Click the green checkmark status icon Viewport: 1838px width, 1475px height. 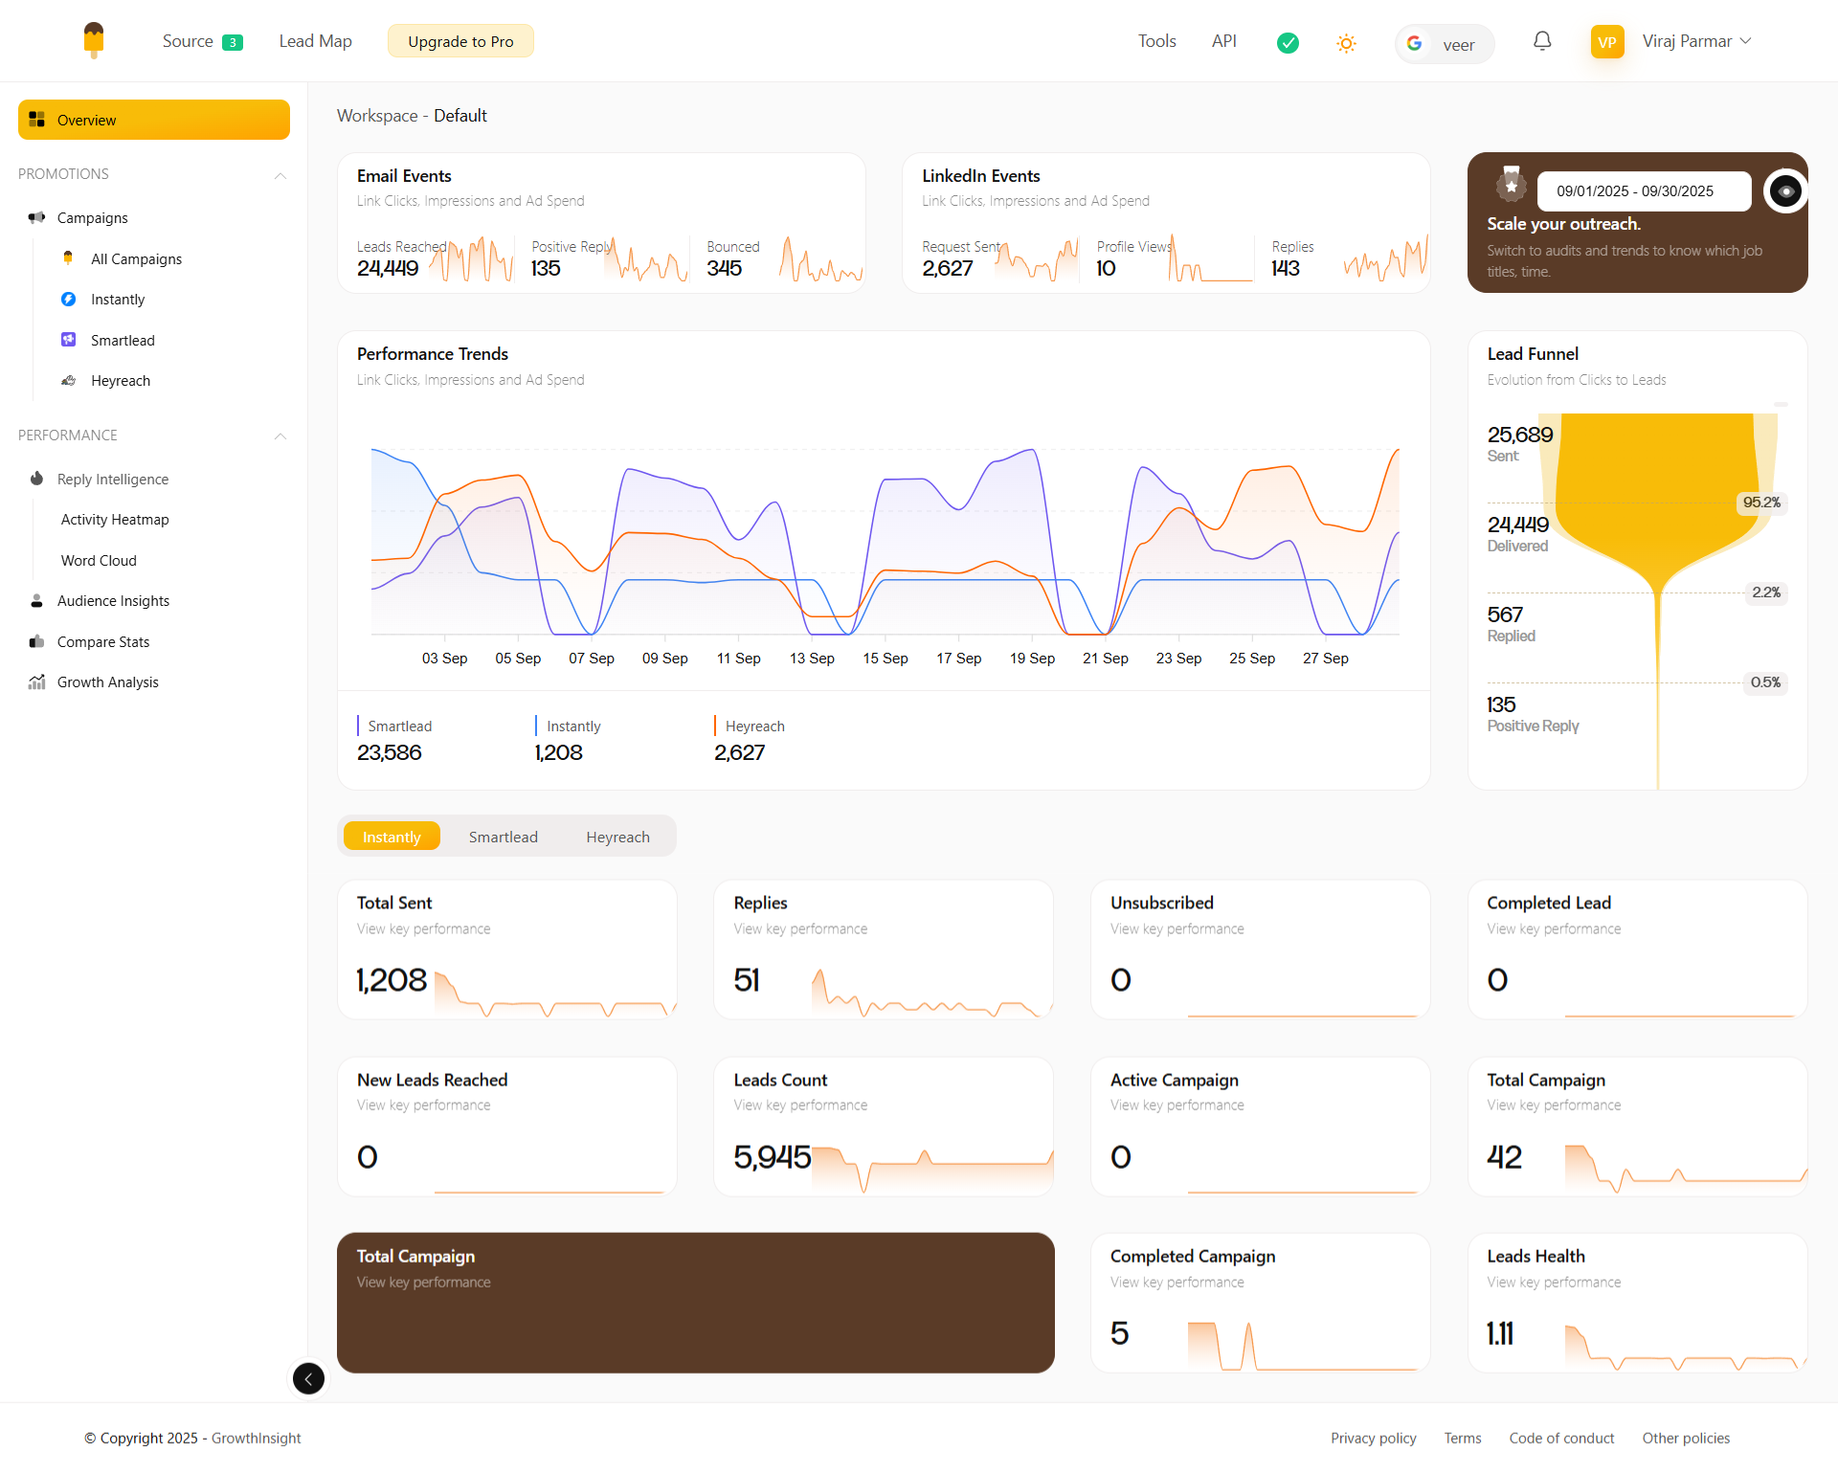click(x=1288, y=42)
